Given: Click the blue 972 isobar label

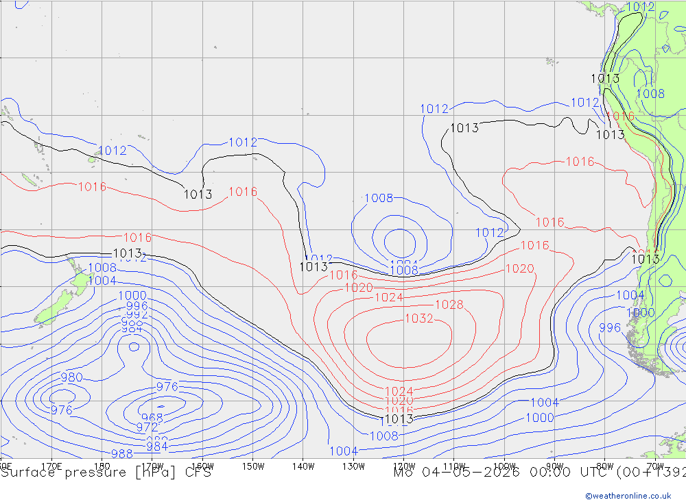Looking at the screenshot, I should (147, 427).
